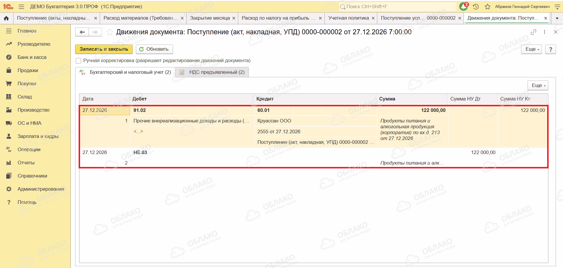
Task: Close the Закрытие месяца tab
Action: (x=234, y=18)
